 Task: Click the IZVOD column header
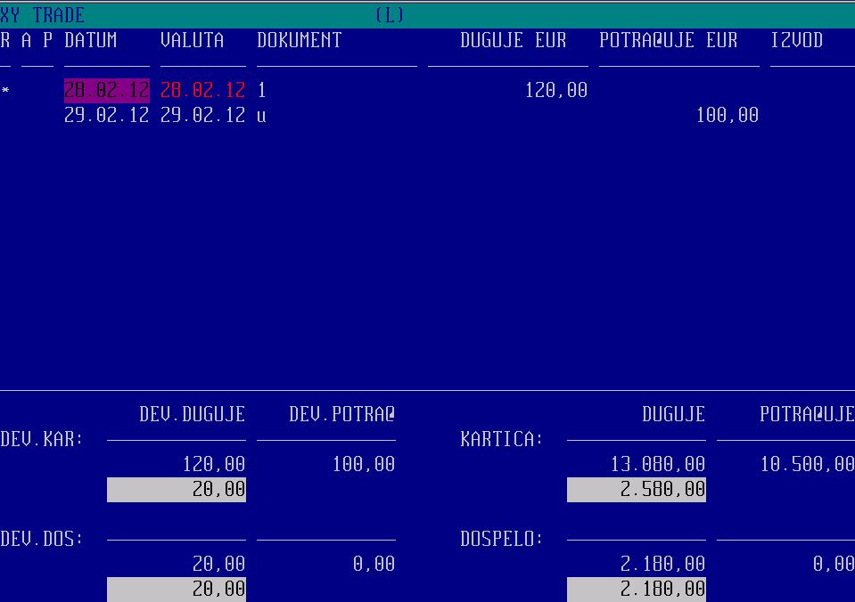(x=796, y=41)
